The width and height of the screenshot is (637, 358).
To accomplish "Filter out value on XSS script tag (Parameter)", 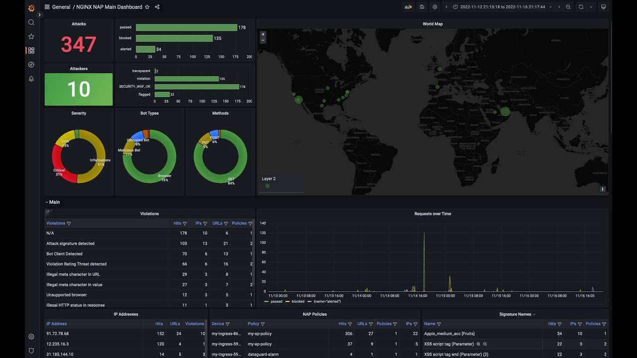I will click(x=485, y=344).
